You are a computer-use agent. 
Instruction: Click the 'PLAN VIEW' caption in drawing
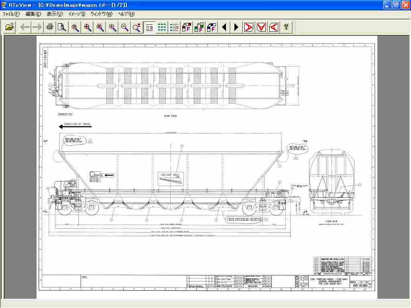[170, 116]
